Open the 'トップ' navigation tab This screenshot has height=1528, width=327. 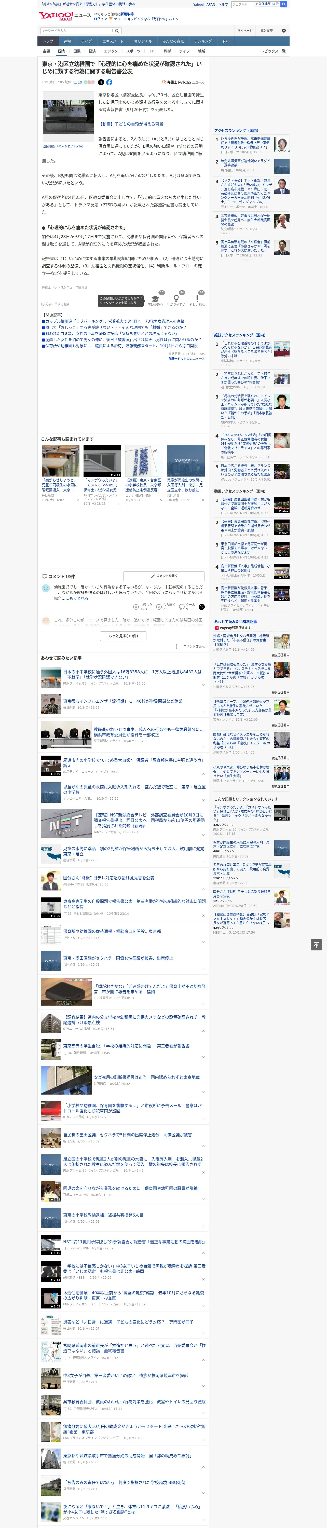[48, 42]
